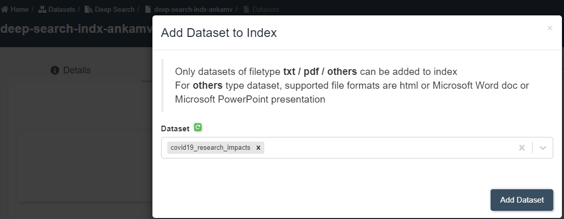564x219 pixels.
Task: Click file icon before deep-search-indx-ankamv breadcrumb
Action: [148, 9]
